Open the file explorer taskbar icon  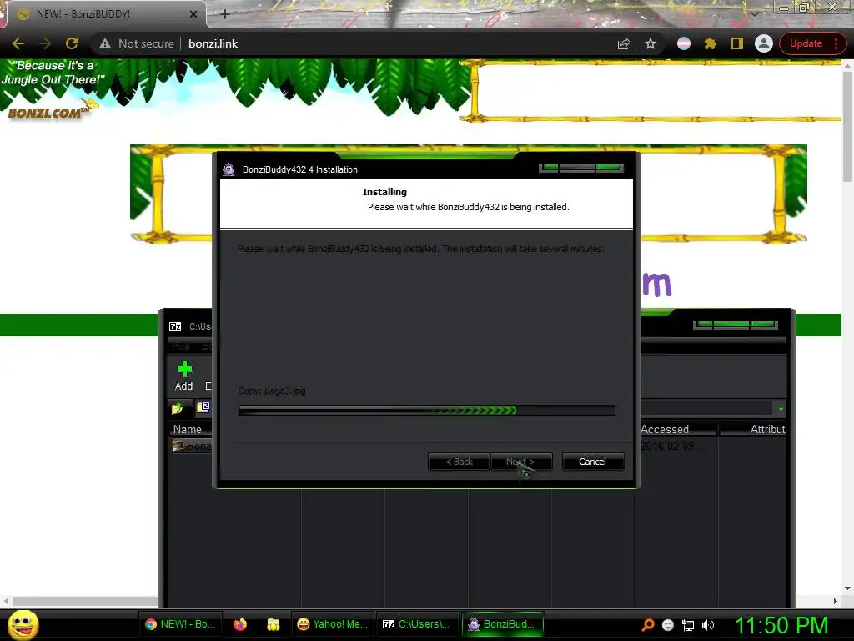pyautogui.click(x=274, y=624)
